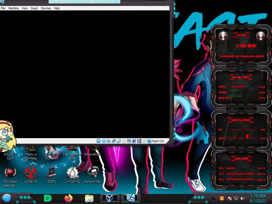The image size is (272, 204).
Task: Click the display monitor icon in VM status bar
Action: pyautogui.click(x=129, y=141)
